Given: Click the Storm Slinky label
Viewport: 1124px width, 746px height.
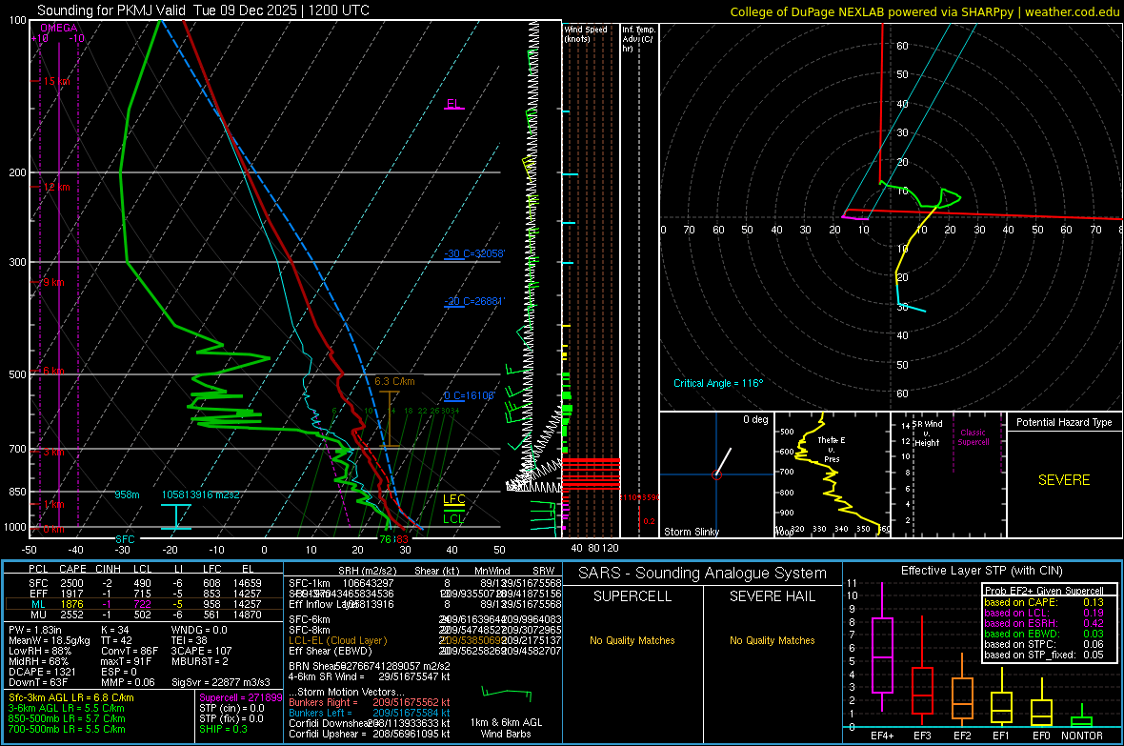Looking at the screenshot, I should (691, 532).
